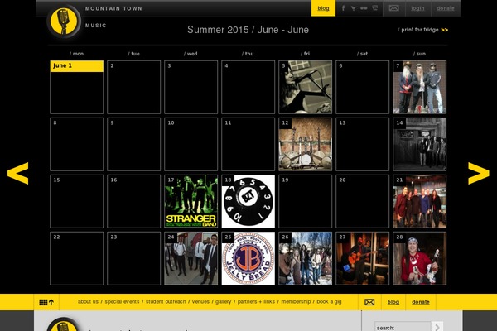Click the '/ mon' weekday column header
This screenshot has height=331, width=497.
click(77, 54)
